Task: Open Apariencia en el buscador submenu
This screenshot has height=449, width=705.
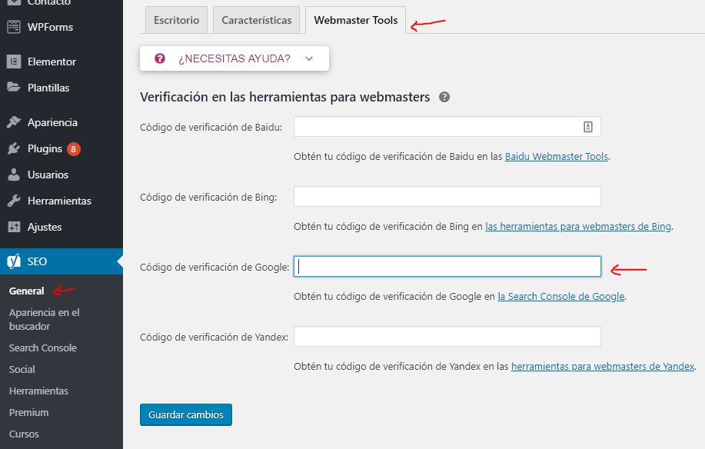Action: [44, 319]
